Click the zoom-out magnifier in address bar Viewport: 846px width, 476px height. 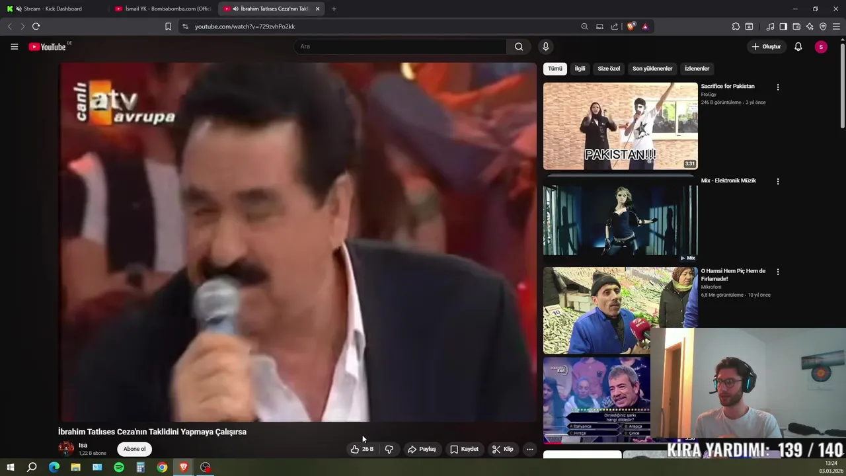coord(584,26)
